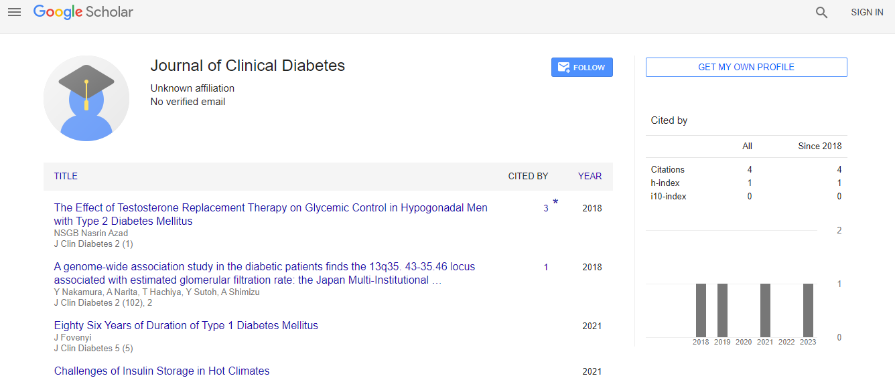Click Get My Own Profile button
The image size is (895, 378).
[x=746, y=67]
